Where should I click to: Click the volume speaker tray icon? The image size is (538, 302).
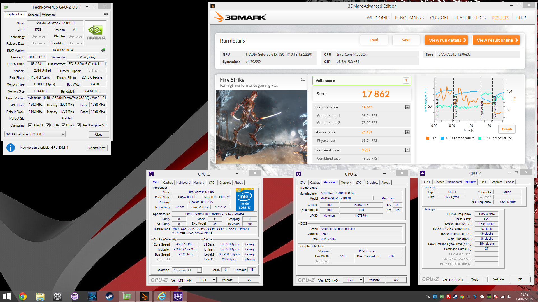(x=509, y=297)
